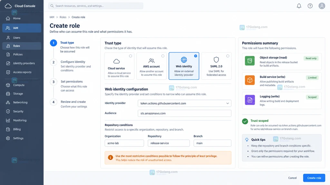Click the Storage icon in sidebar
This screenshot has width=330, height=185.
pyautogui.click(x=8, y=94)
